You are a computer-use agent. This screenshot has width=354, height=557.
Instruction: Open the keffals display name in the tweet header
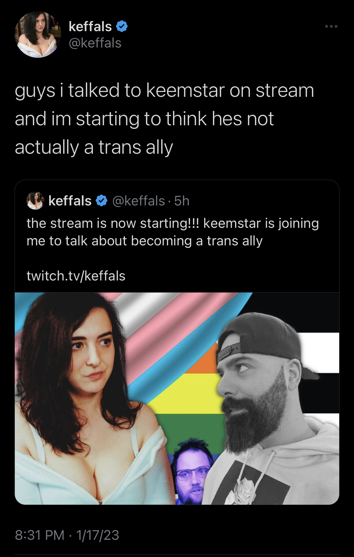coord(90,27)
